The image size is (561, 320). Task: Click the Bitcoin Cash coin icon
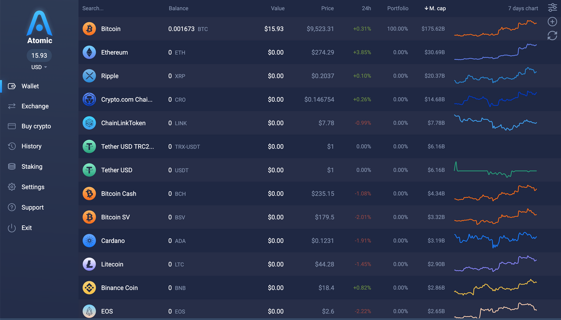click(x=89, y=194)
